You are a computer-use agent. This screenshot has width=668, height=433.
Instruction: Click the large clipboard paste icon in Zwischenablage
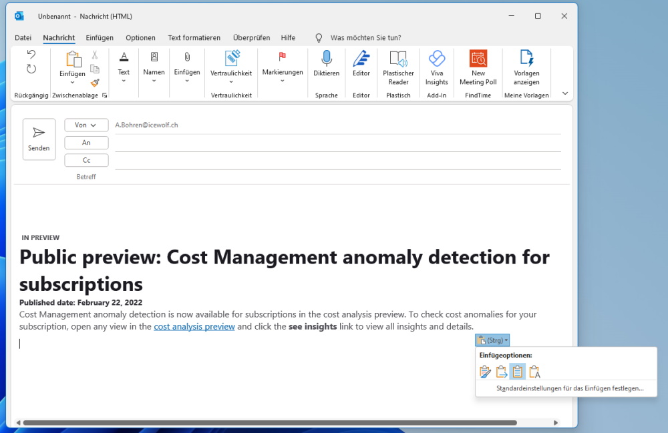tap(73, 59)
